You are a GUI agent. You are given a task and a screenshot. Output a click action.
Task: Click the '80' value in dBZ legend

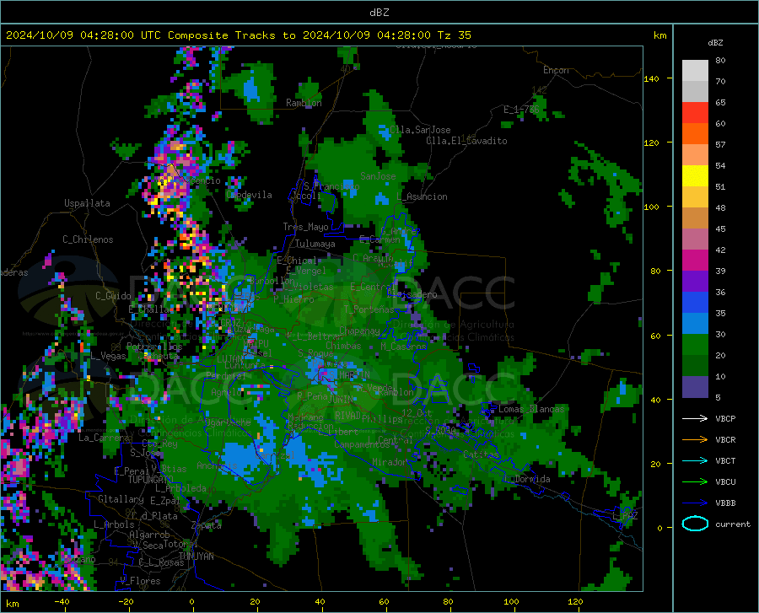(x=720, y=61)
